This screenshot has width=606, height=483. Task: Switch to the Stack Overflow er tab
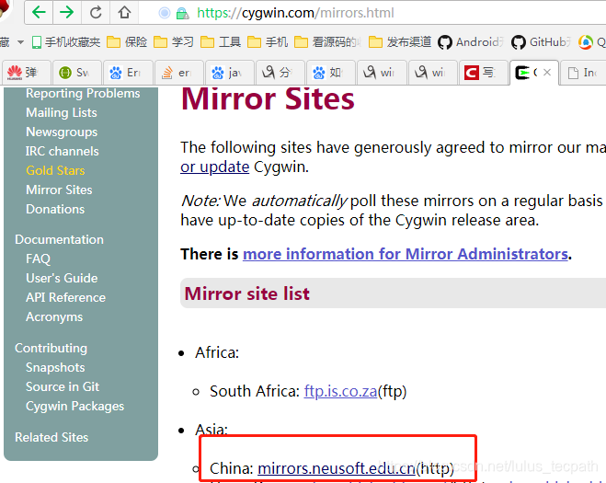pyautogui.click(x=179, y=73)
